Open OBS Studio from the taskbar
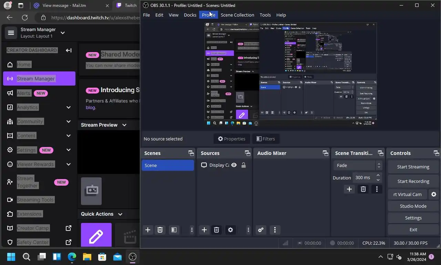This screenshot has width=441, height=265. (x=133, y=257)
